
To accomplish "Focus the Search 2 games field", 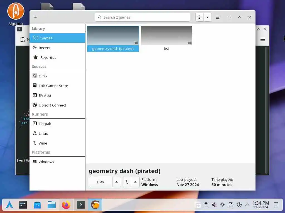I will (x=142, y=17).
